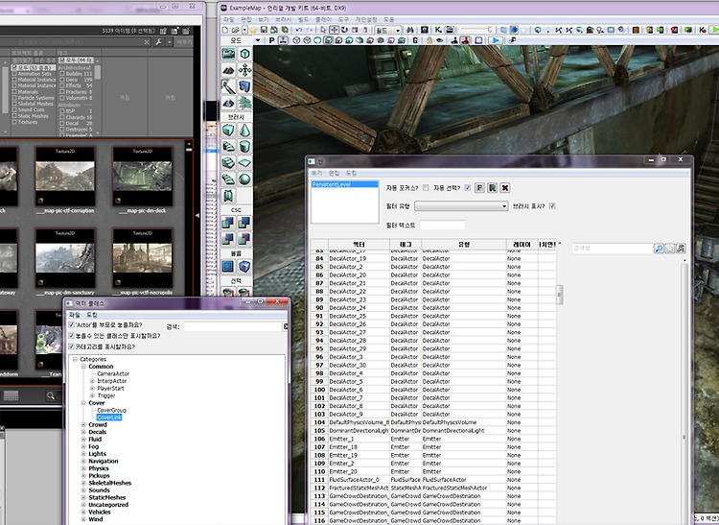Toggle the auto select checkbox in actor list window
The image size is (719, 525).
[x=467, y=188]
